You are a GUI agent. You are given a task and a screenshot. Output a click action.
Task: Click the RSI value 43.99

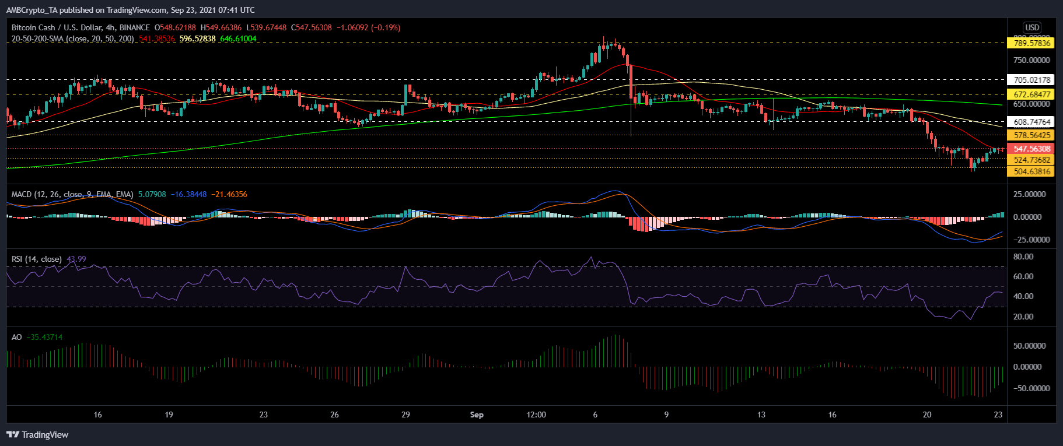click(x=76, y=259)
